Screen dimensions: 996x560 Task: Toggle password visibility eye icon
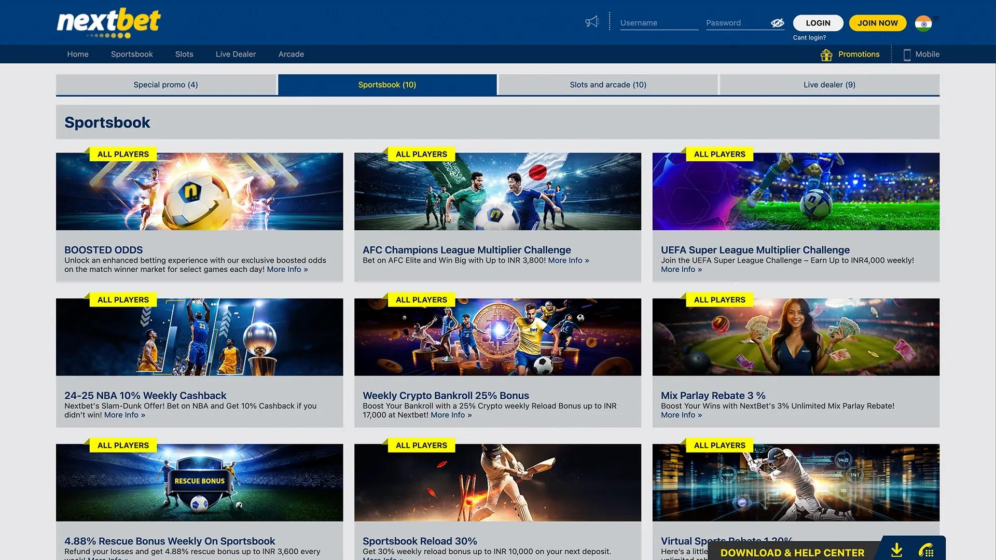tap(777, 23)
